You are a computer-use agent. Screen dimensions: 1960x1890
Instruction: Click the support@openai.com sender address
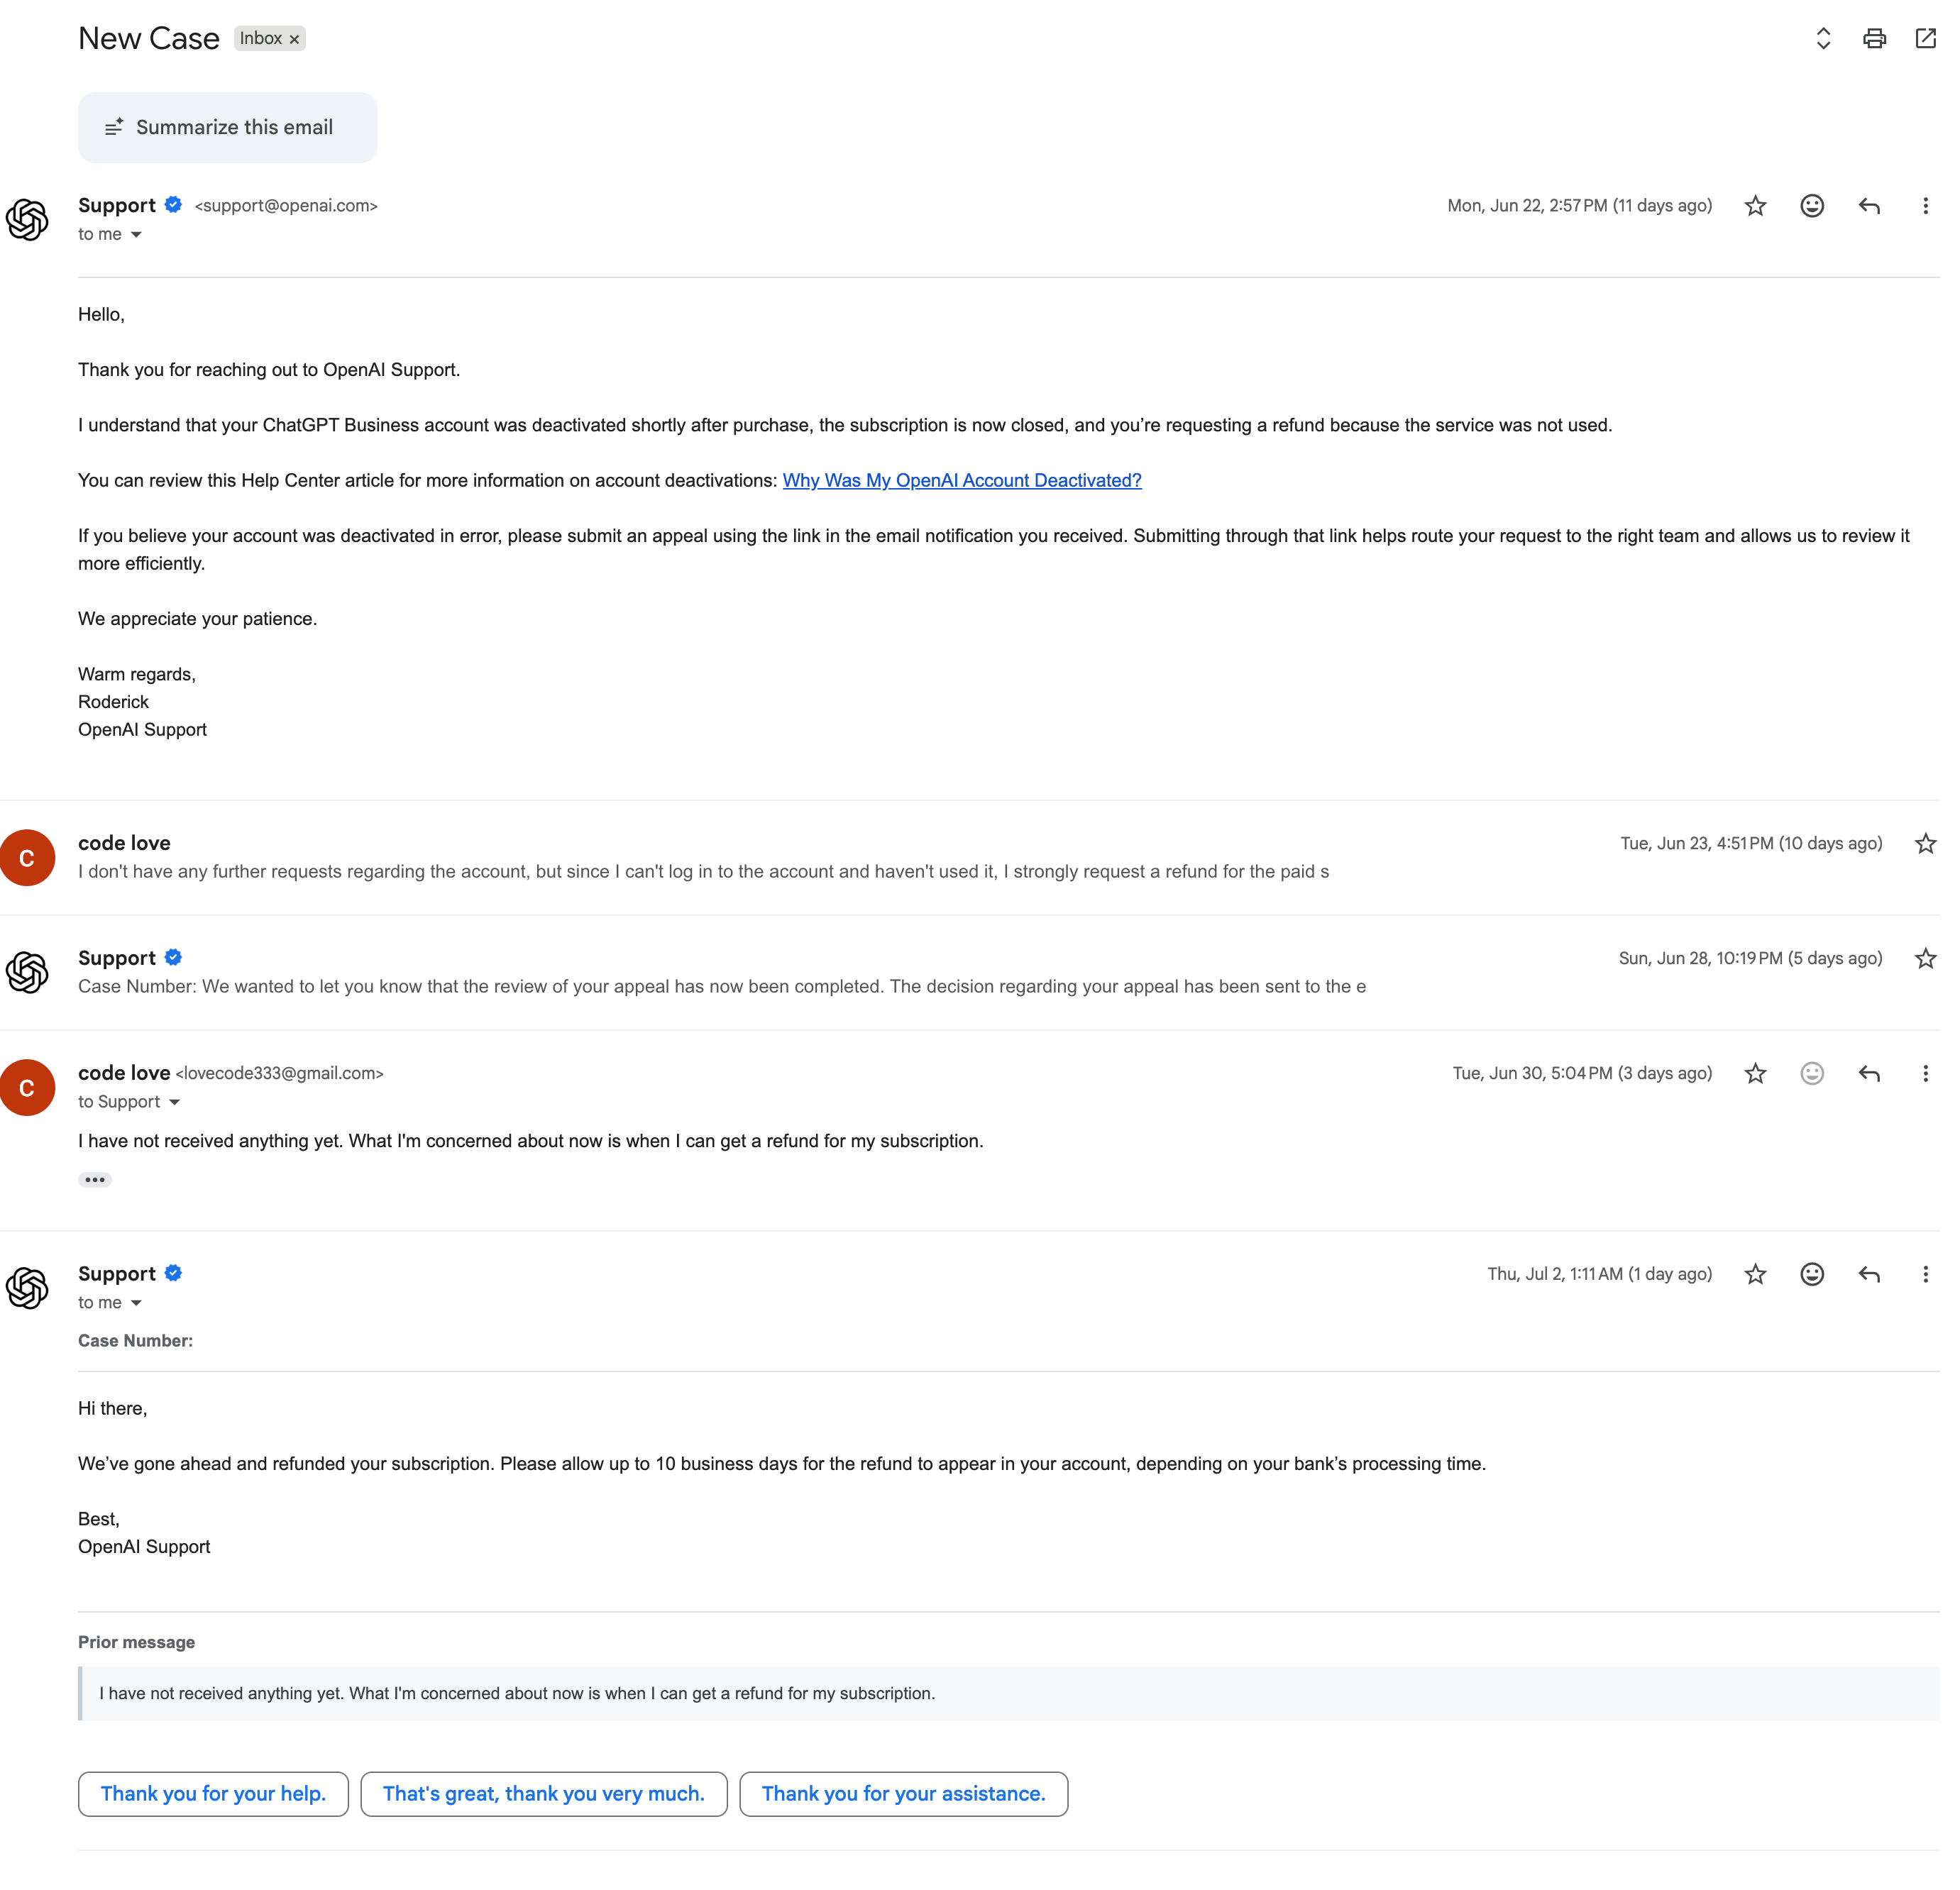tap(286, 206)
